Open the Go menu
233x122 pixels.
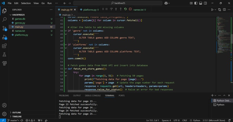click(43, 3)
